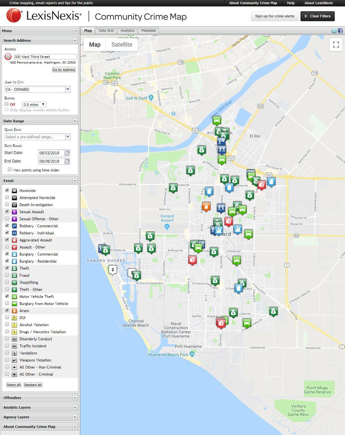This screenshot has height=435, width=345.
Task: Open the buffer distance 0.5 miles dropdown
Action: [34, 105]
